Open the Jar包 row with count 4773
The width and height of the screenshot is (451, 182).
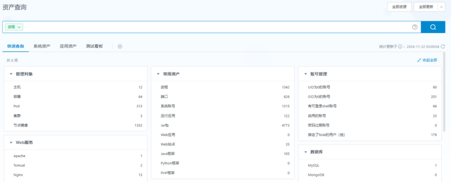click(223, 125)
